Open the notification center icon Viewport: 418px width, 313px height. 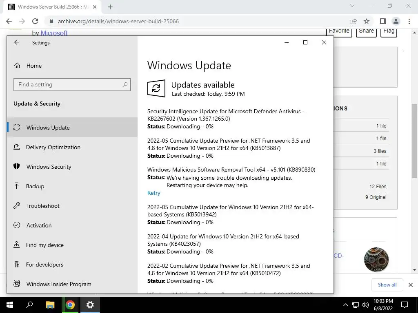click(405, 305)
